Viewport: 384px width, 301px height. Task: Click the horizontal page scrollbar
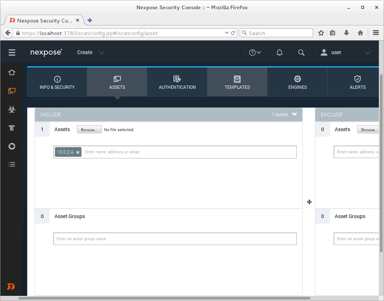[164, 298]
